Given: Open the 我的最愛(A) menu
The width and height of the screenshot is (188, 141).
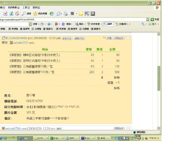Looking at the screenshot, I should pyautogui.click(x=14, y=8).
